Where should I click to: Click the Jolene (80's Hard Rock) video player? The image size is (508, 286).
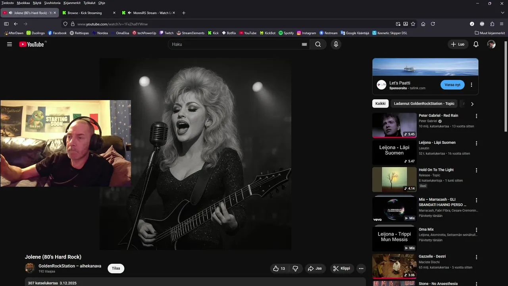[195, 154]
